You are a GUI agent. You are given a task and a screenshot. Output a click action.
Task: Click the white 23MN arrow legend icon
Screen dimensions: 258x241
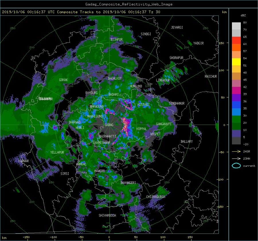(236, 158)
